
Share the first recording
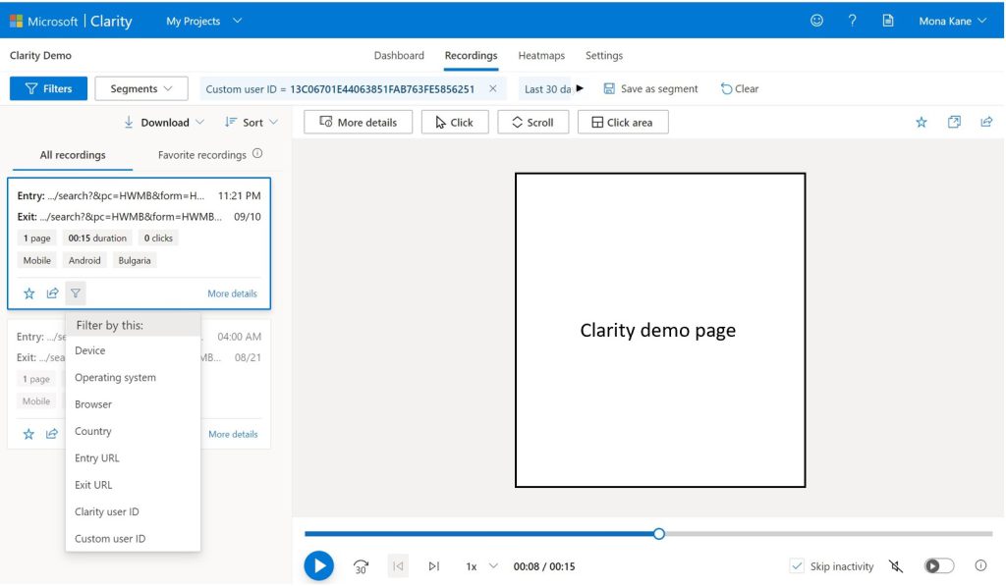(x=52, y=293)
